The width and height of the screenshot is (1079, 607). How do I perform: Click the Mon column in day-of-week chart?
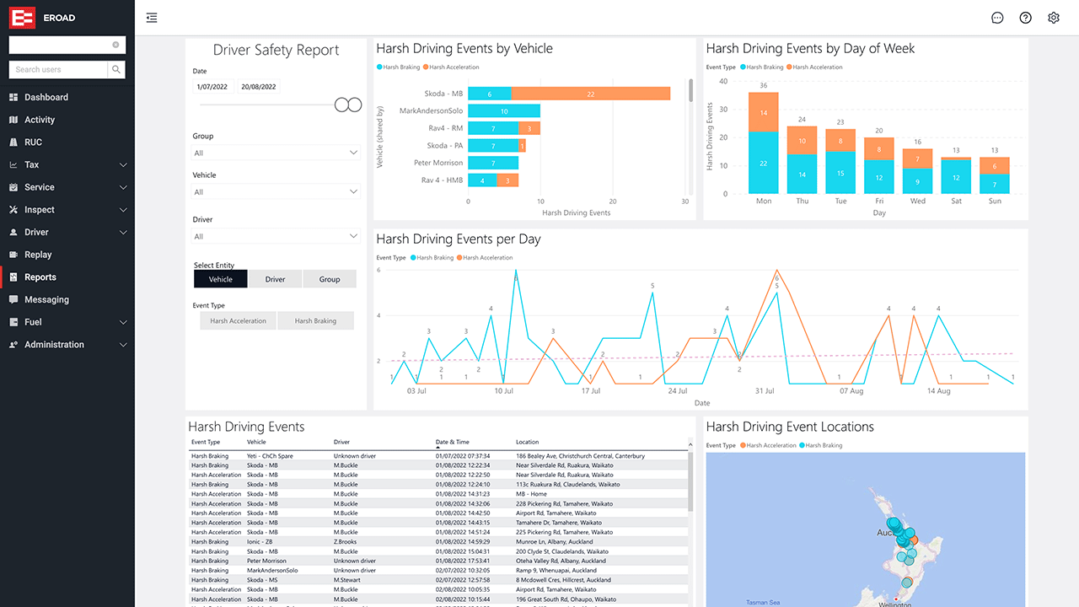(764, 143)
